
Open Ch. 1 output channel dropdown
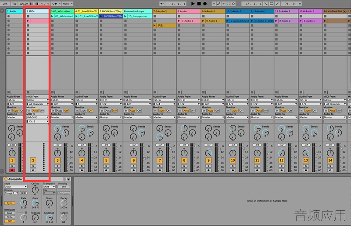[37, 121]
